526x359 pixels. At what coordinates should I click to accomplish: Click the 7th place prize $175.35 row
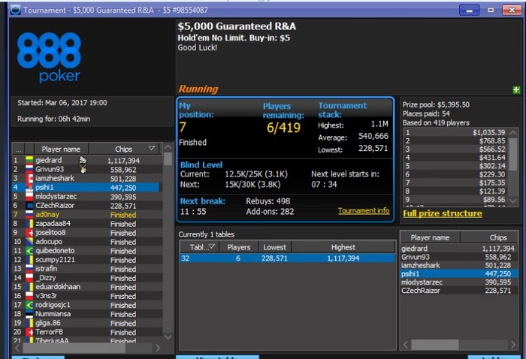[455, 183]
